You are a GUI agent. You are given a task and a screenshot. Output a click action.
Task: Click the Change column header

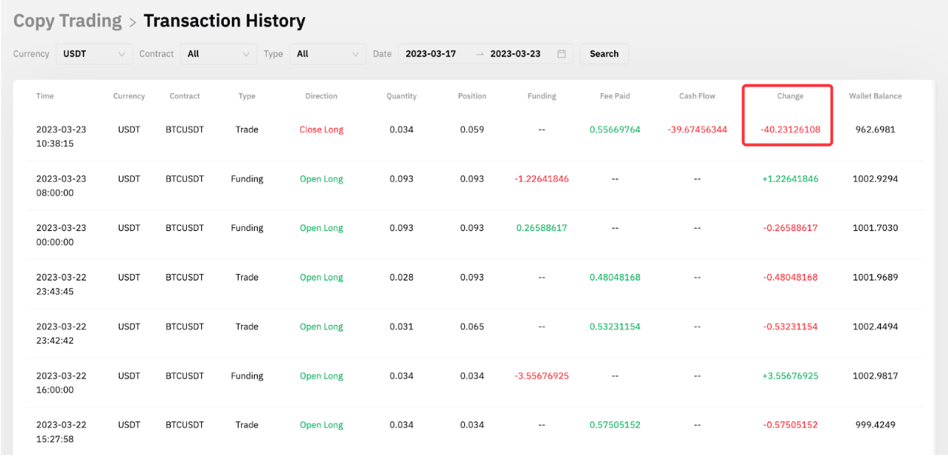[x=790, y=96]
